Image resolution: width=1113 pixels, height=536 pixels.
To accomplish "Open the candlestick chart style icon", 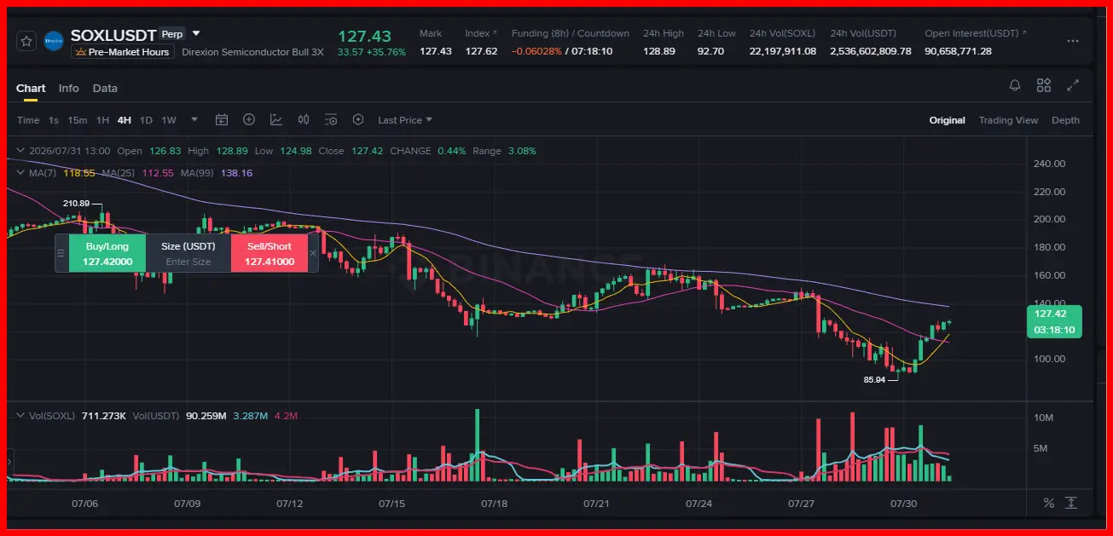I will click(x=304, y=120).
